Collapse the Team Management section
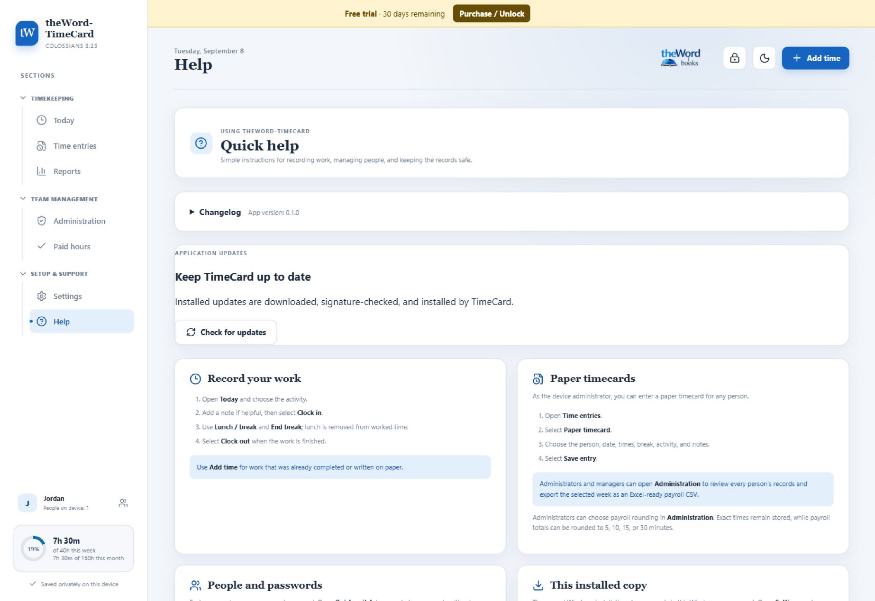 (x=59, y=199)
